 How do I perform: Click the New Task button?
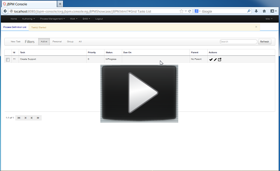pos(15,41)
